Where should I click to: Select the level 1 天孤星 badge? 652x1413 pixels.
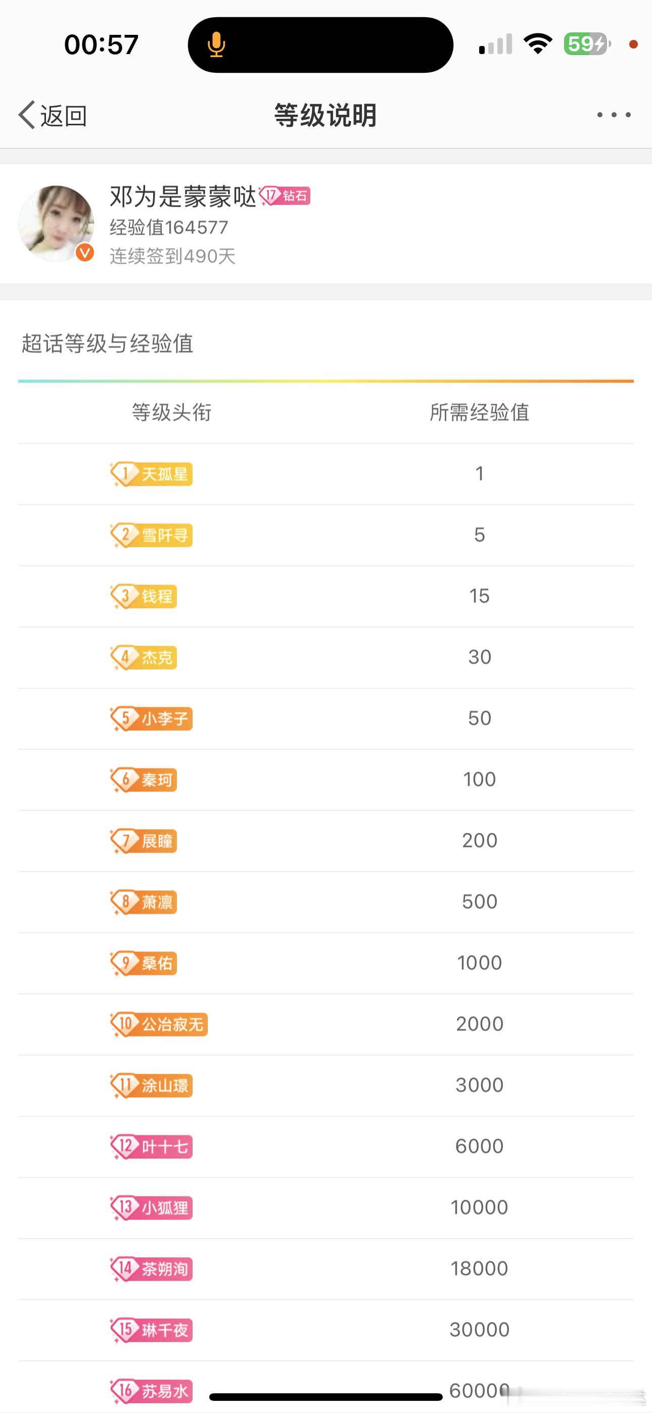(152, 474)
